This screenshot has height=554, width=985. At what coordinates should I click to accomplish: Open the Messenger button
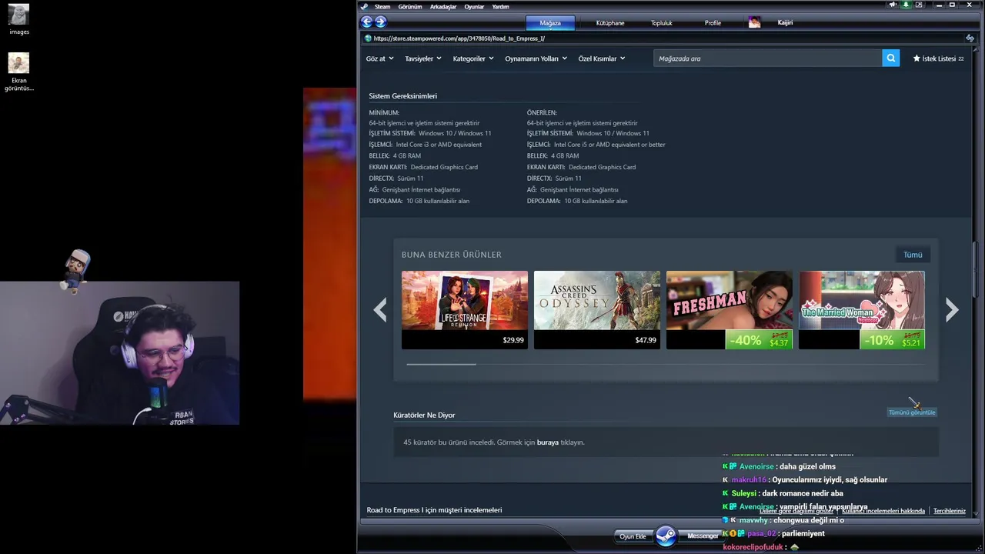click(x=703, y=536)
